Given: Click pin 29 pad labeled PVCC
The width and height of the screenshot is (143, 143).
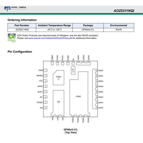Looking at the screenshot, I should point(63,63).
